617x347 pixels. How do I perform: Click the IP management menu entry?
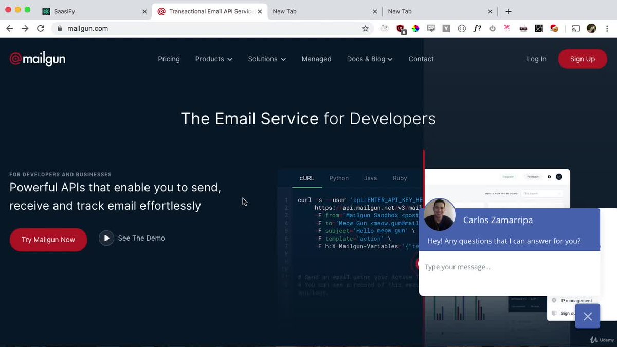(x=576, y=301)
